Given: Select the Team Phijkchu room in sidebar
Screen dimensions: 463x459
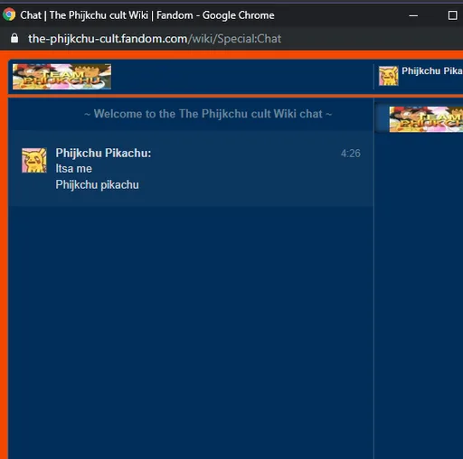Looking at the screenshot, I should pos(426,119).
